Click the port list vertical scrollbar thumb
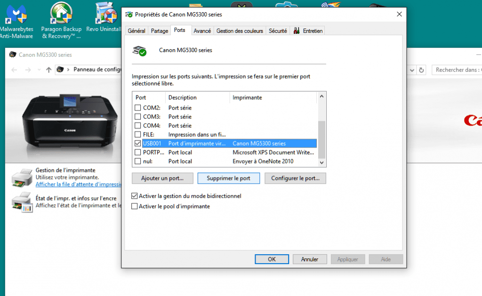 pos(321,139)
